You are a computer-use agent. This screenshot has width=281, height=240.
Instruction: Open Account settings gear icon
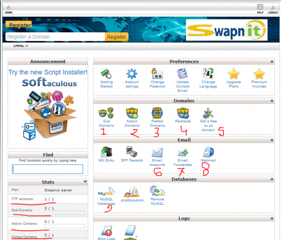(132, 73)
